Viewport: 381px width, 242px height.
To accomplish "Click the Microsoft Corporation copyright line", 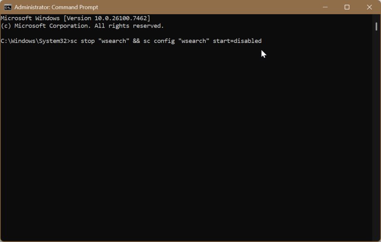I will pyautogui.click(x=82, y=26).
